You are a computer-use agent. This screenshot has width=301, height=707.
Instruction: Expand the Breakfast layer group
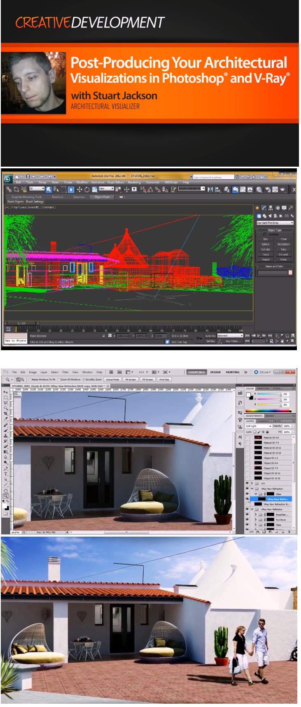click(256, 514)
